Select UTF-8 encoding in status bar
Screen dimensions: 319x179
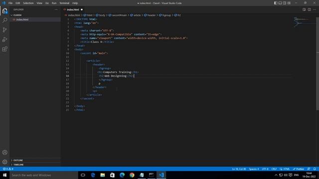265,169
